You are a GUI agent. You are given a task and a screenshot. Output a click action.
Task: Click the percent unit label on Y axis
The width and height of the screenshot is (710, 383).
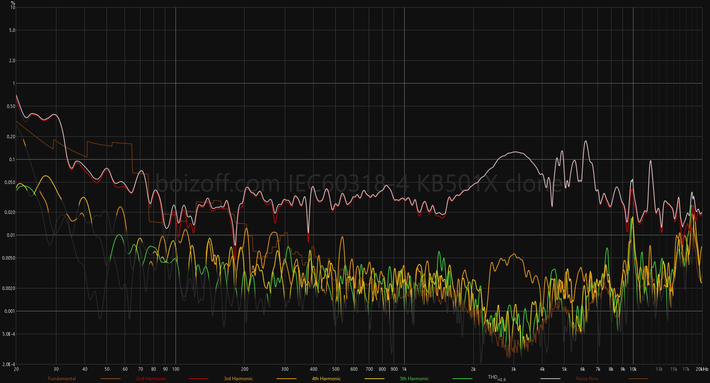13,3
